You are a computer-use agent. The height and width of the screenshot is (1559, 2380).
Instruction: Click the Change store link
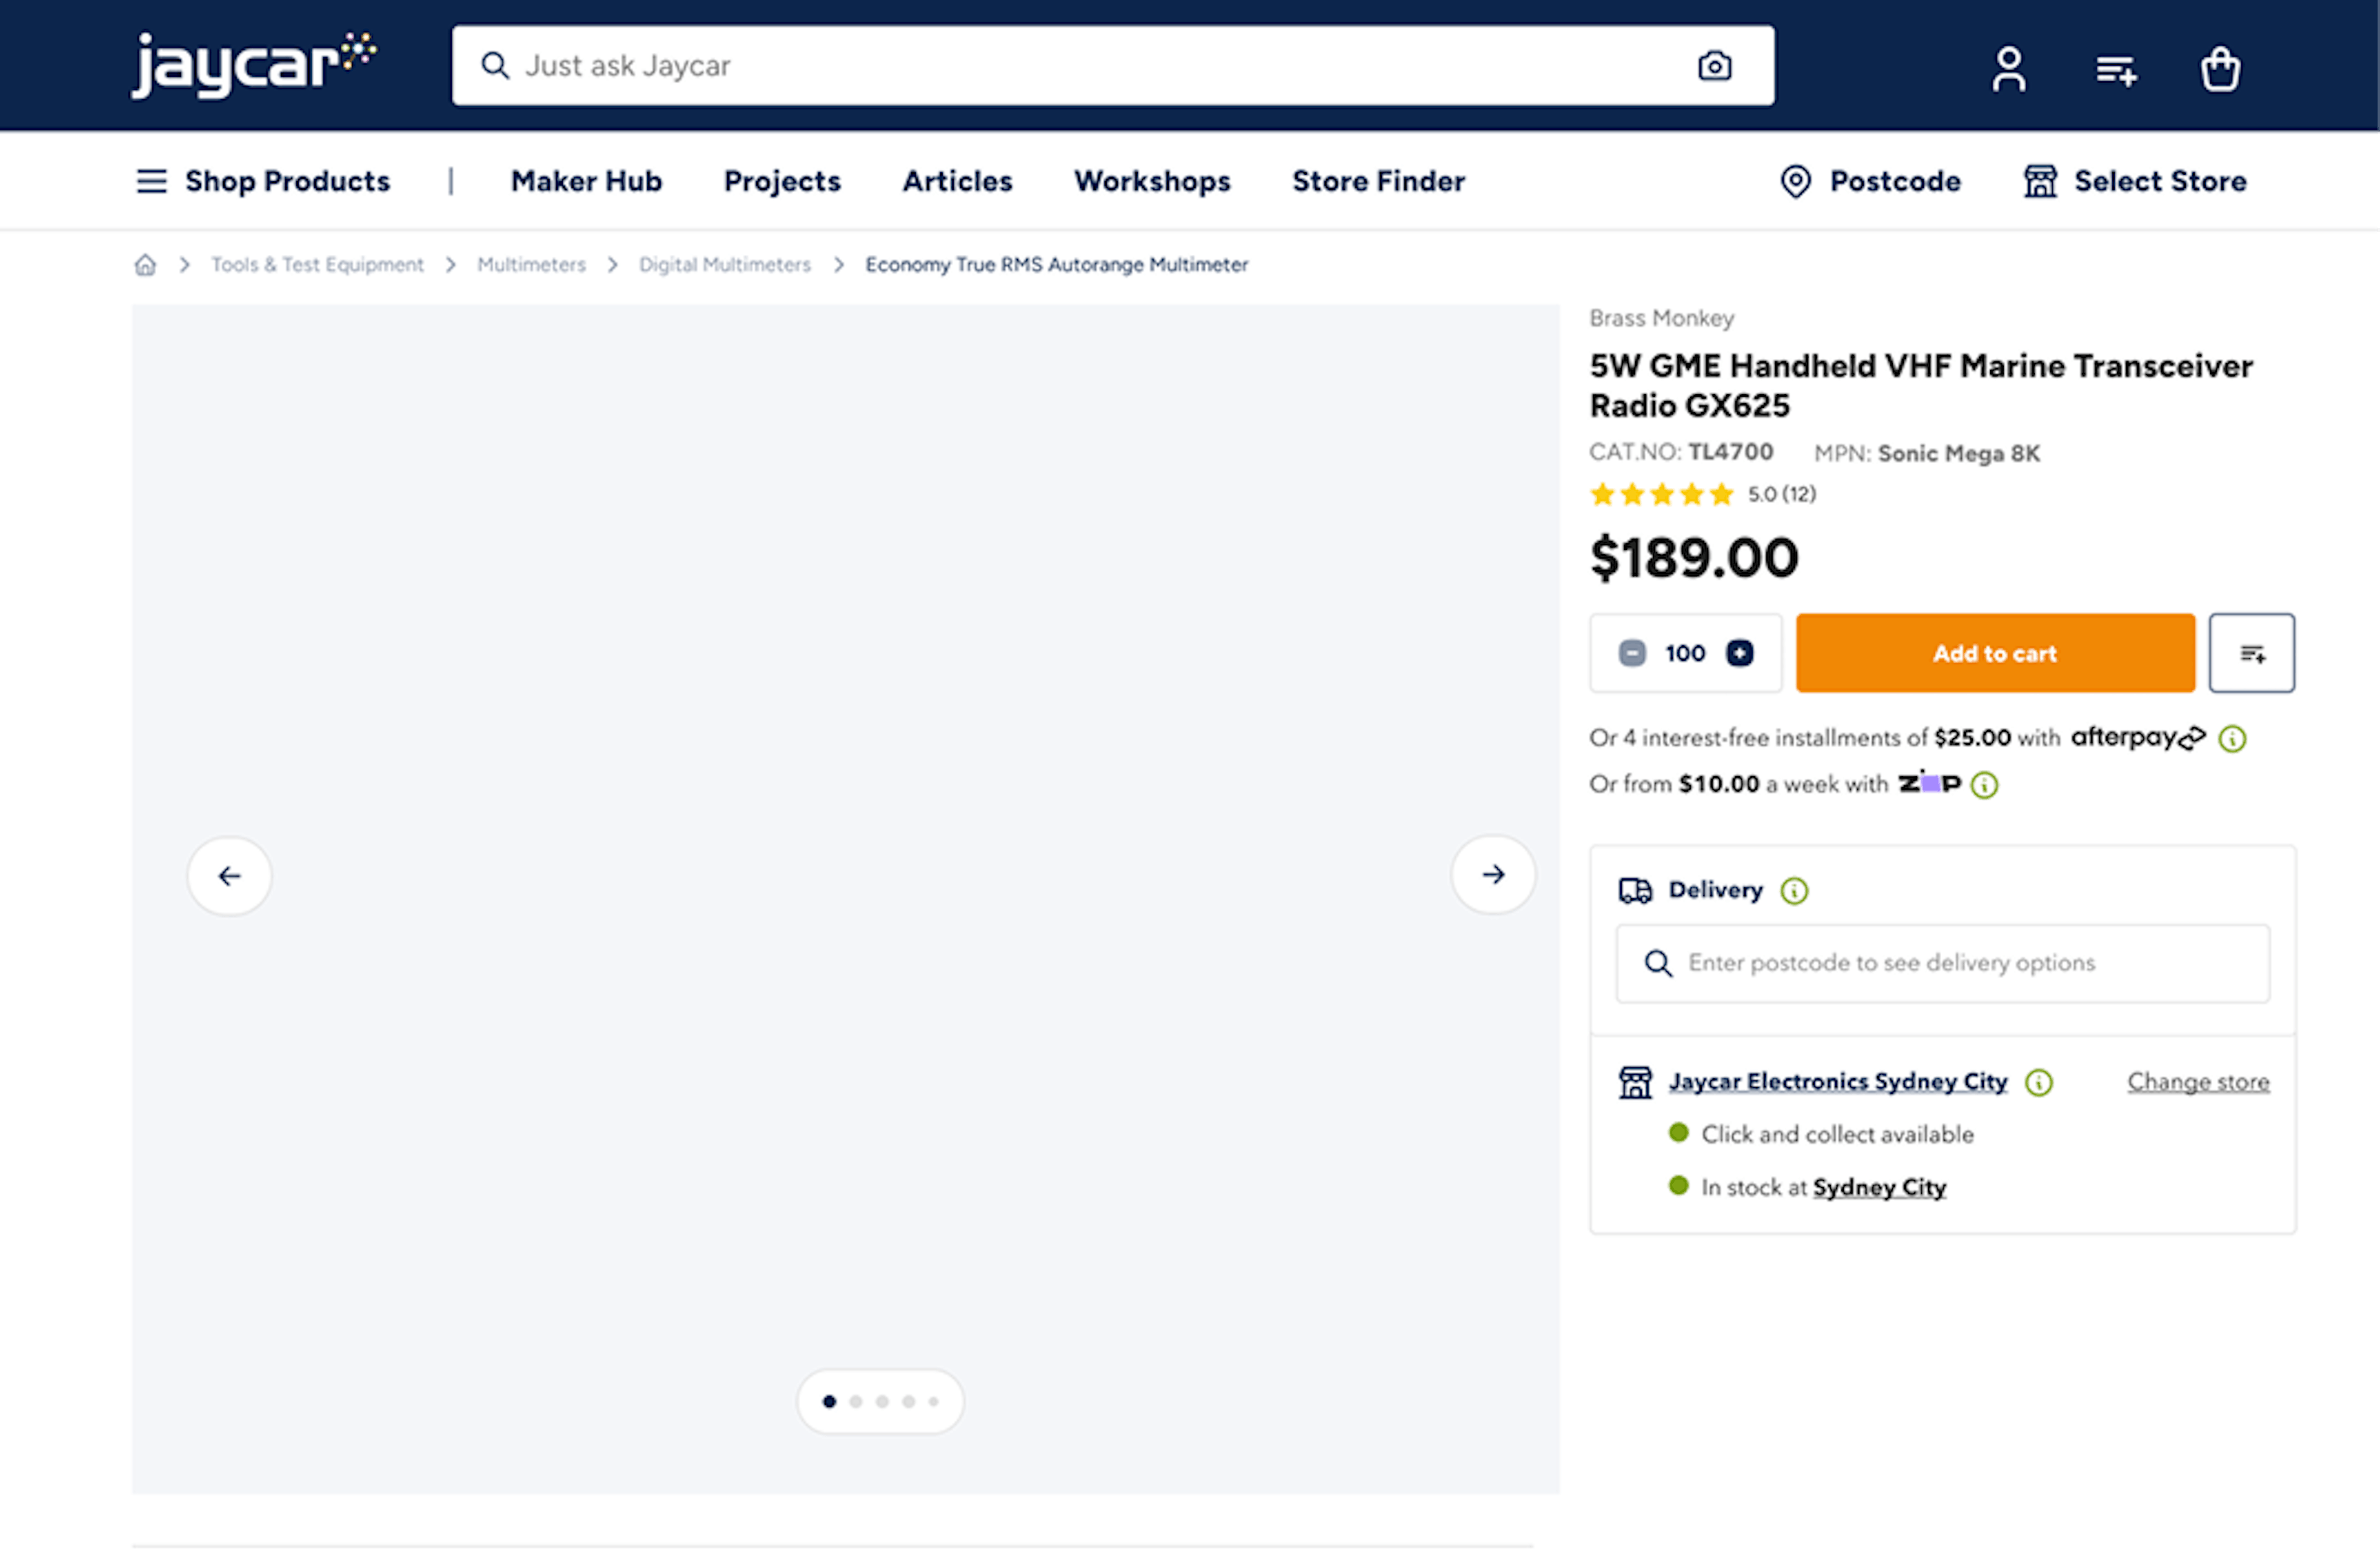click(x=2197, y=1082)
